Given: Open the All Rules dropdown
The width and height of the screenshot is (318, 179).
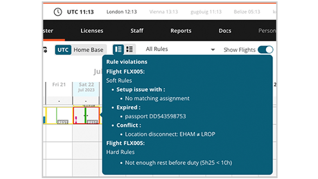Looking at the screenshot, I should pyautogui.click(x=180, y=49).
